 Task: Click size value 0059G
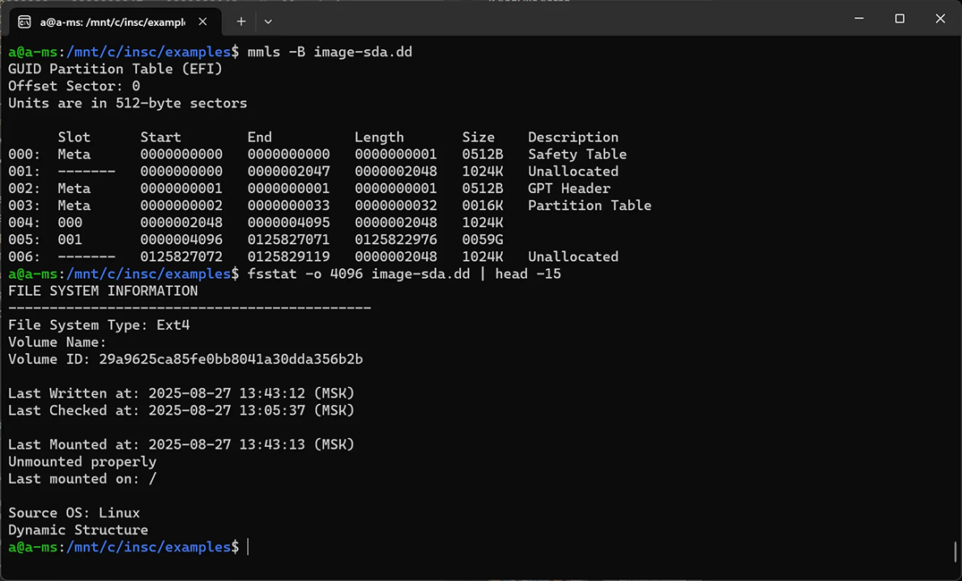[483, 240]
